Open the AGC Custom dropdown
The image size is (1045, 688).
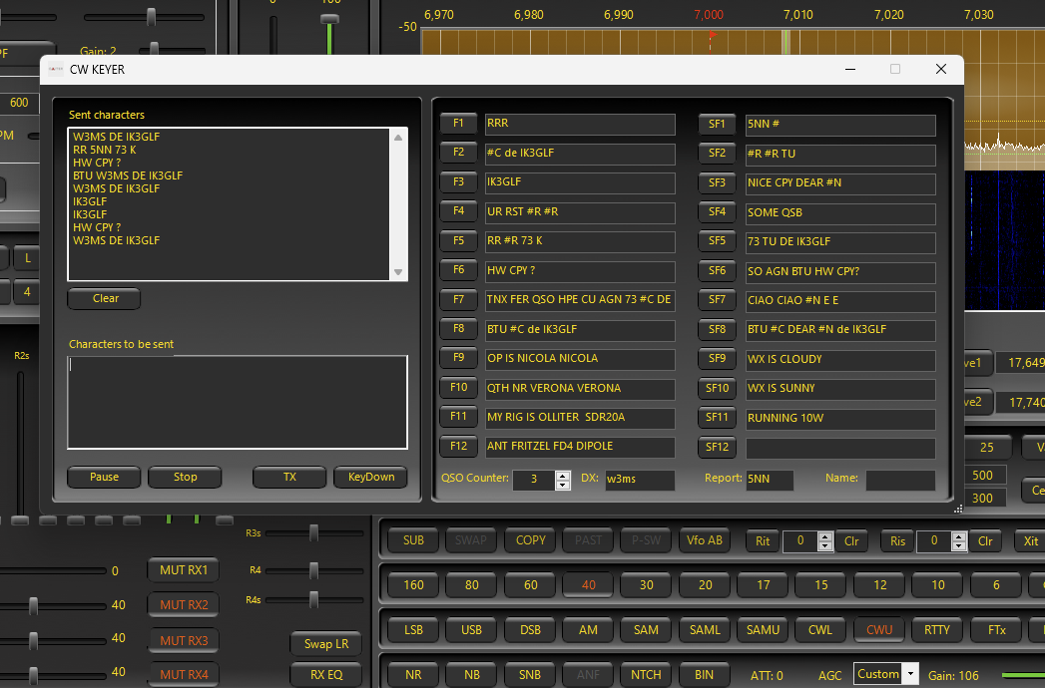(x=909, y=674)
